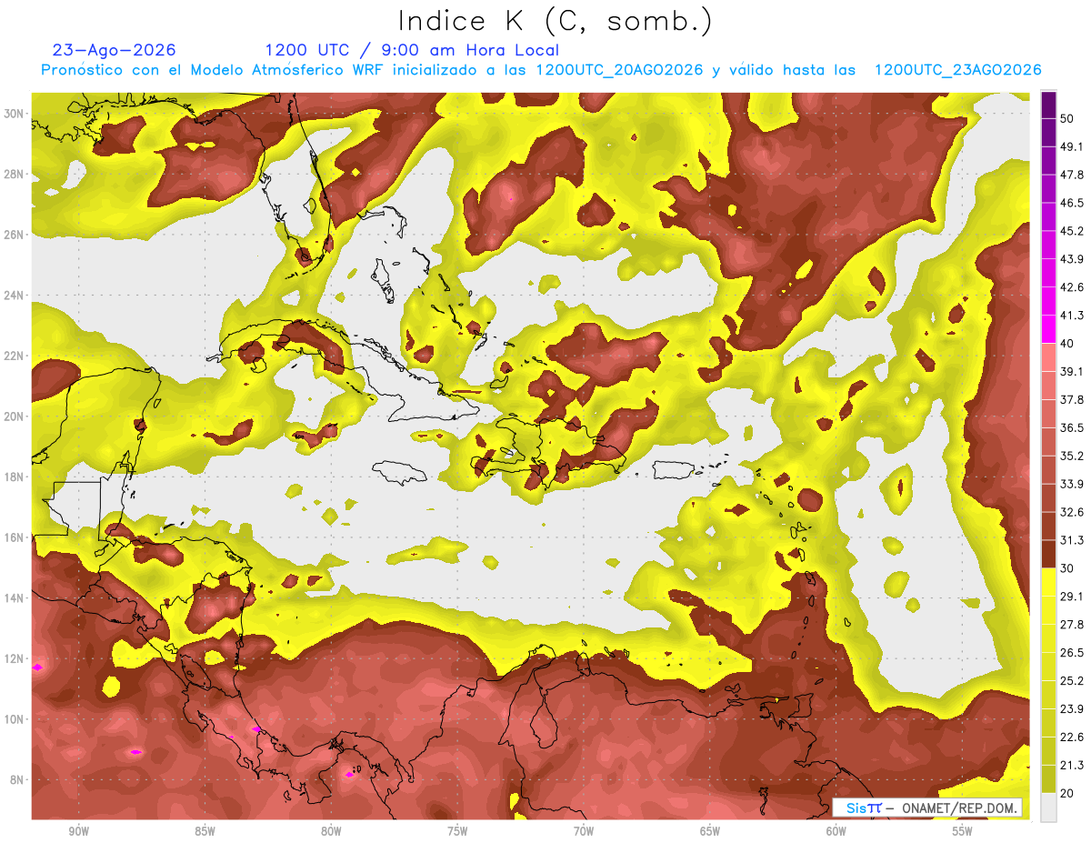The image size is (1091, 843).
Task: Click the colorbar value 49.1
Action: pos(1071,146)
